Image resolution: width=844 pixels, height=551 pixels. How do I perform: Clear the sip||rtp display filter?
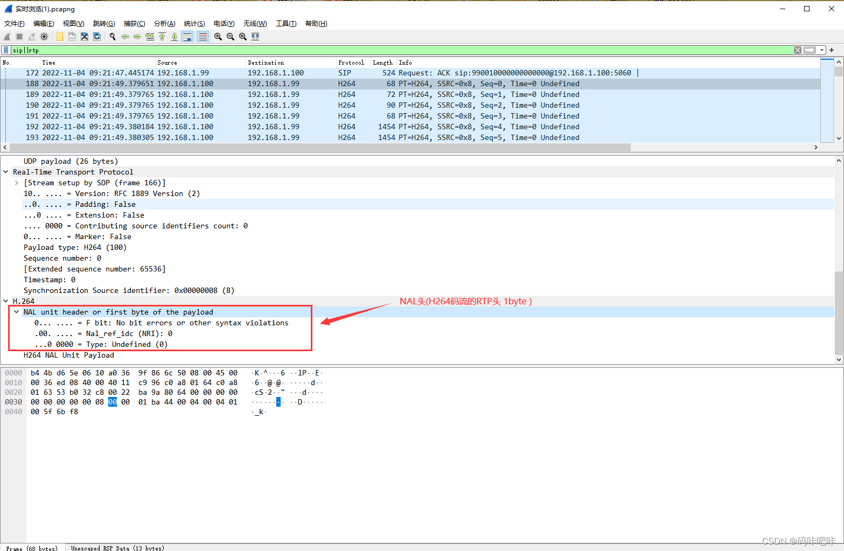(x=797, y=50)
